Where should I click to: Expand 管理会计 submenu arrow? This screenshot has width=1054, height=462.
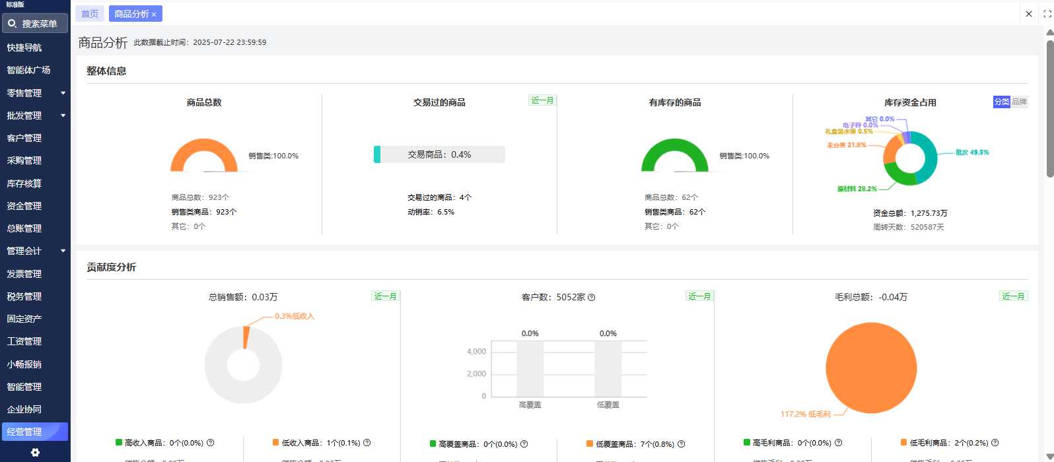point(63,251)
